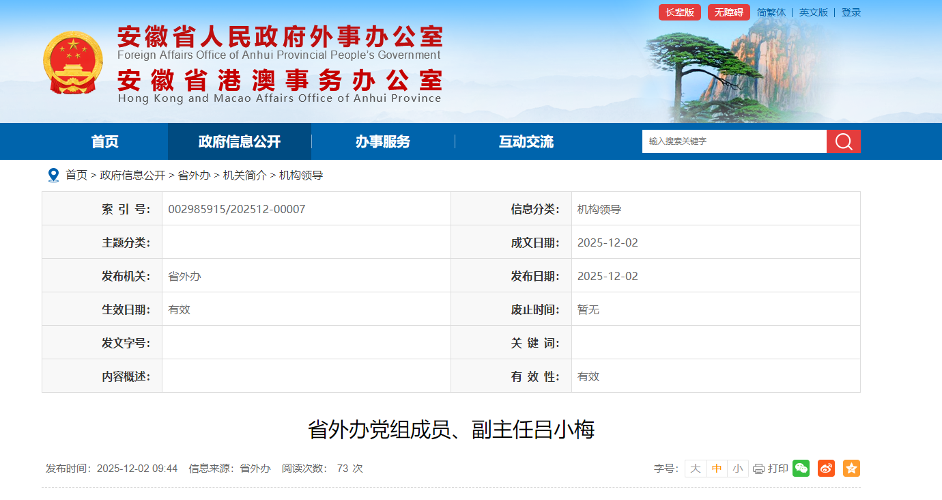
Task: Set font size to 小
Action: 737,469
